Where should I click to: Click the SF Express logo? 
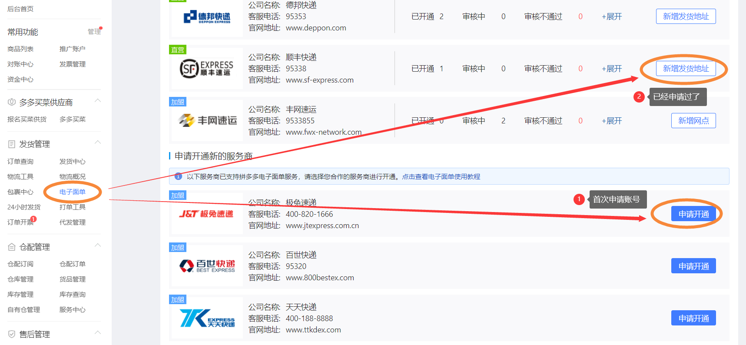[x=207, y=69]
